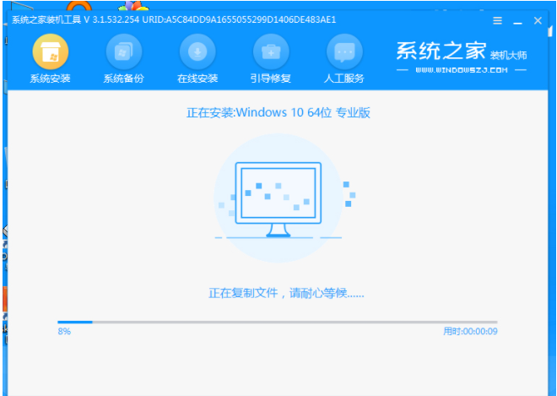Click the 用时 elapsed time readout

click(470, 332)
